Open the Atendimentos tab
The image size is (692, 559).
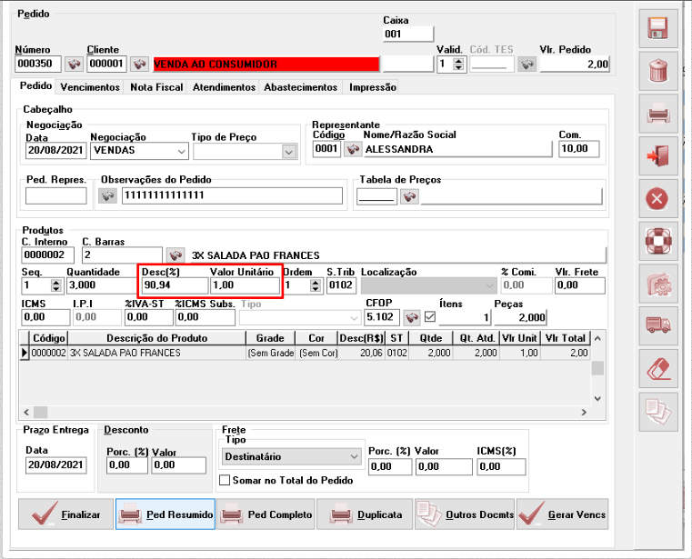coord(224,87)
